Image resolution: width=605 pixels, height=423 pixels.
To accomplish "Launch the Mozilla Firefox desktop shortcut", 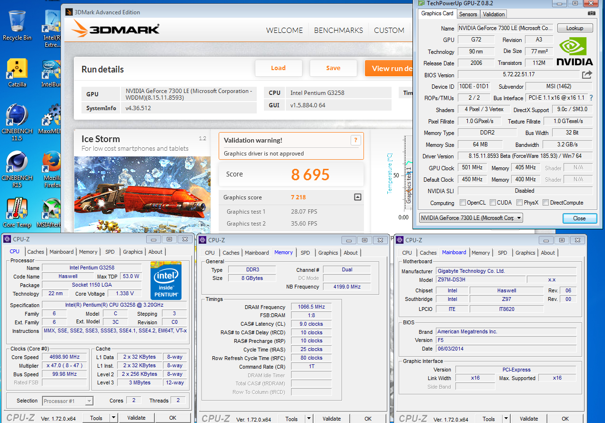I will pos(52,169).
